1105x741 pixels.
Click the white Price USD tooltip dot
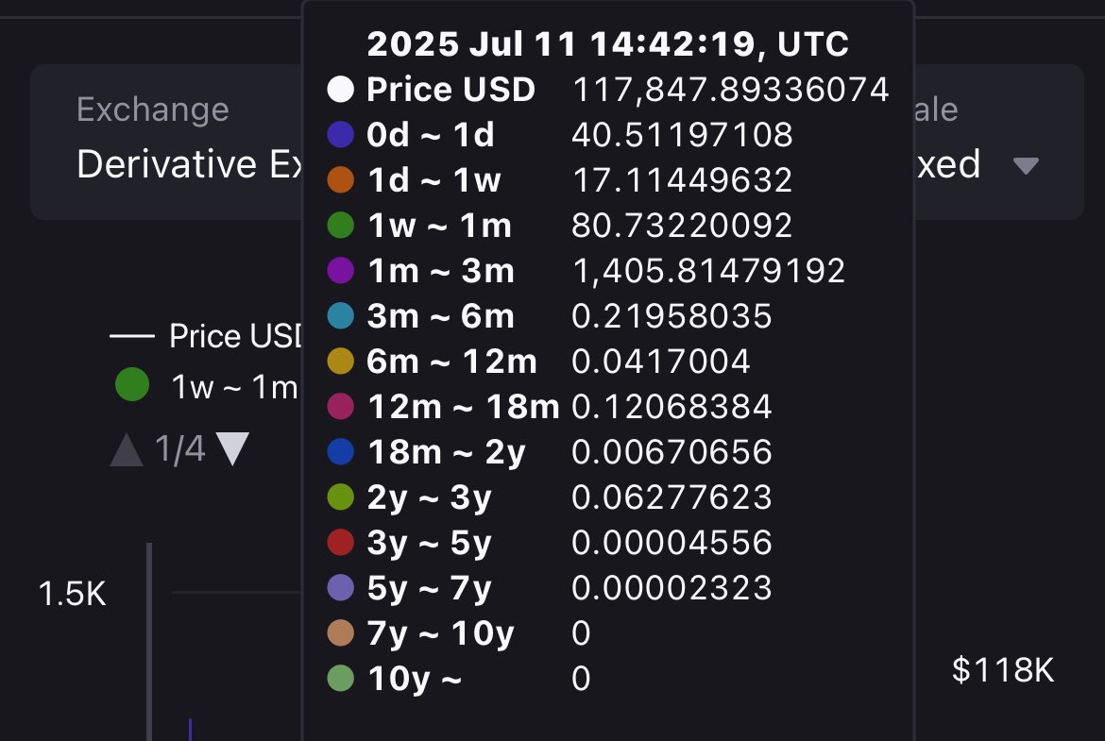point(340,90)
